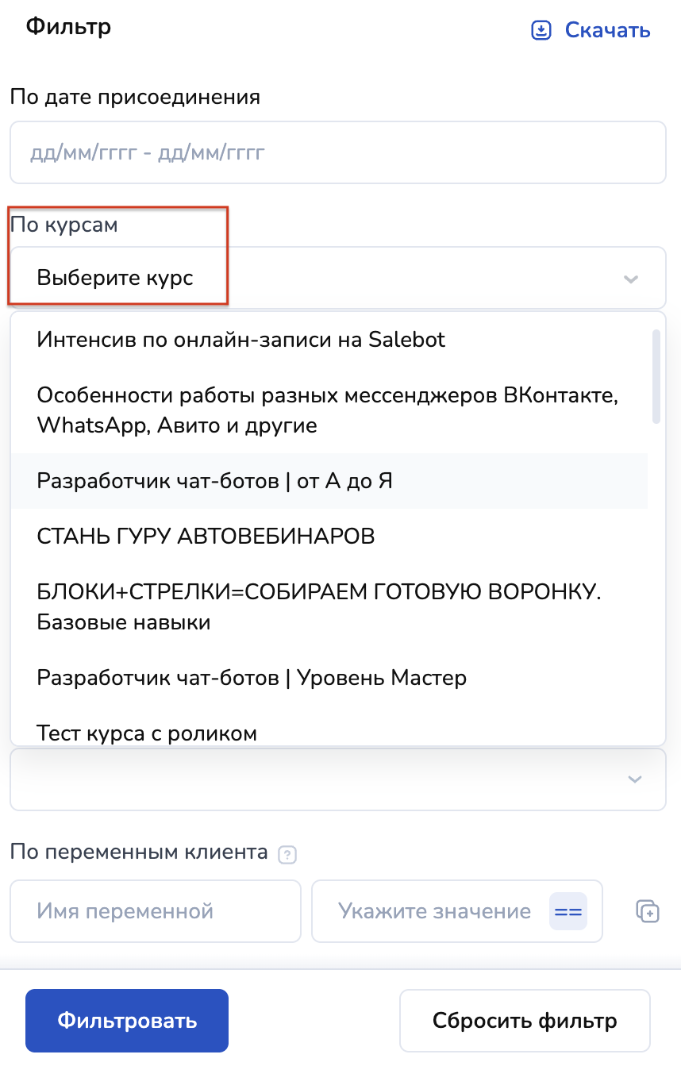Focus the join date range field

point(337,152)
